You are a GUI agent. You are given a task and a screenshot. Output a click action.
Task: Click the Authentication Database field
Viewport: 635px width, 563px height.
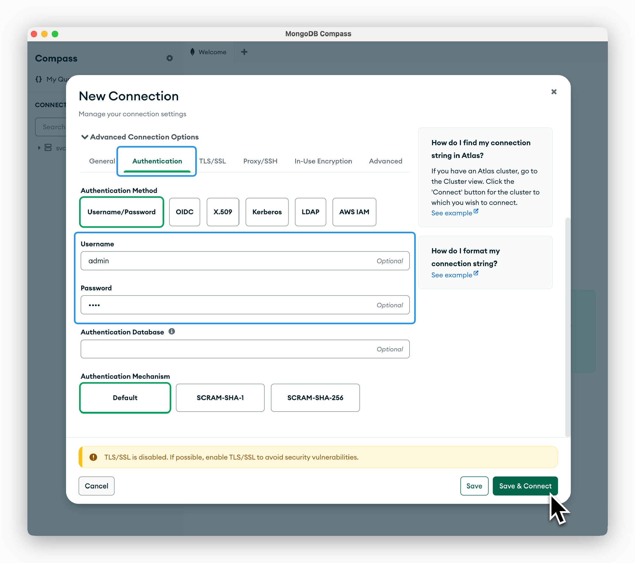(x=245, y=349)
